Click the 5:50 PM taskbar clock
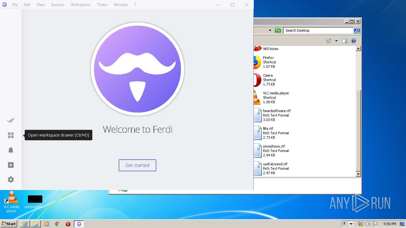 390,224
